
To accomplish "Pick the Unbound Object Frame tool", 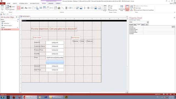I will (81, 8).
